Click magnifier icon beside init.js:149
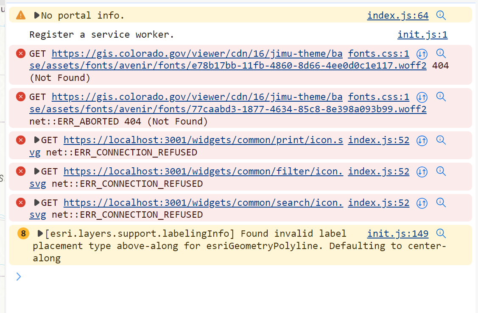The width and height of the screenshot is (478, 313). pos(441,233)
